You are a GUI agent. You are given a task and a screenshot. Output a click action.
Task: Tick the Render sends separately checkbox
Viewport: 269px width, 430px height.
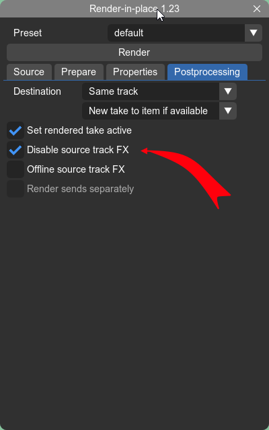[x=15, y=189]
